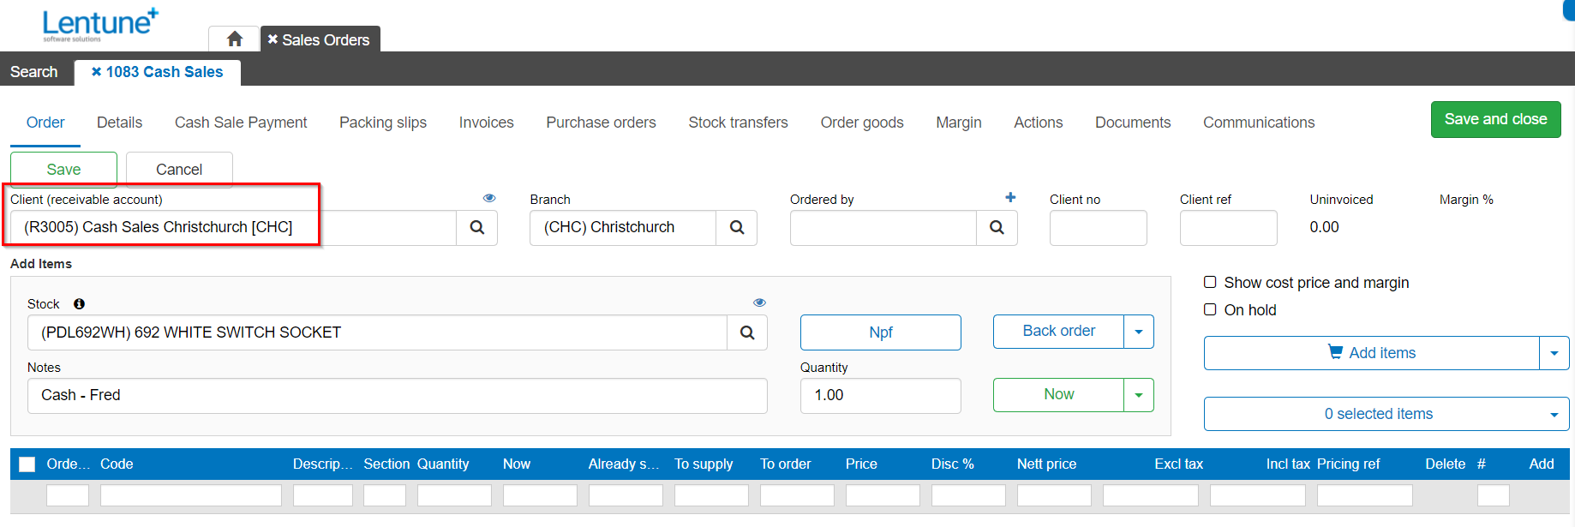Select all rows checkbox in grid header
1575x527 pixels.
pos(27,464)
